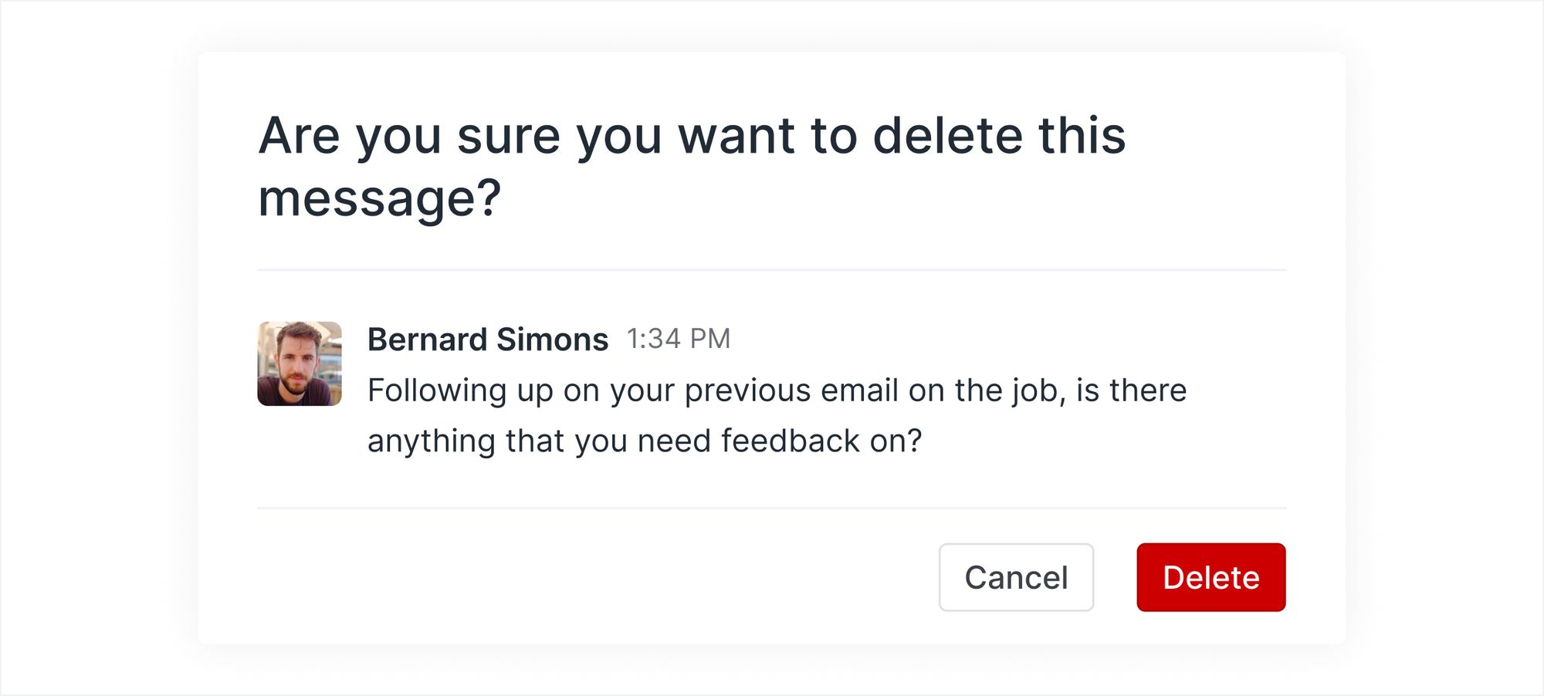Image resolution: width=1544 pixels, height=696 pixels.
Task: Click the divider line below the heading
Action: click(772, 270)
